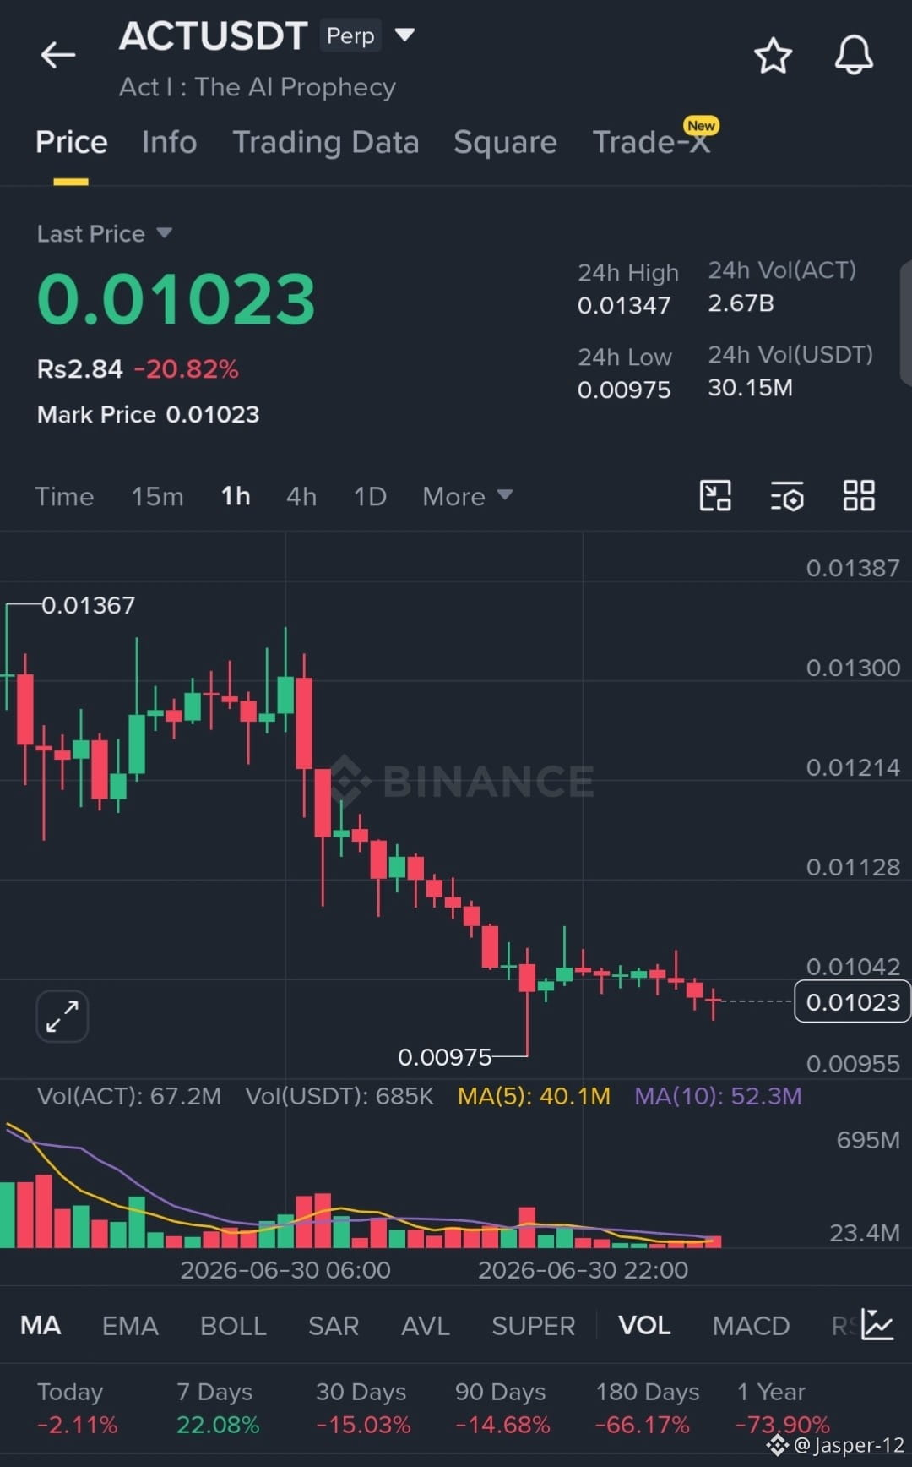The image size is (912, 1467).
Task: Toggle the SAR indicator
Action: [x=334, y=1325]
